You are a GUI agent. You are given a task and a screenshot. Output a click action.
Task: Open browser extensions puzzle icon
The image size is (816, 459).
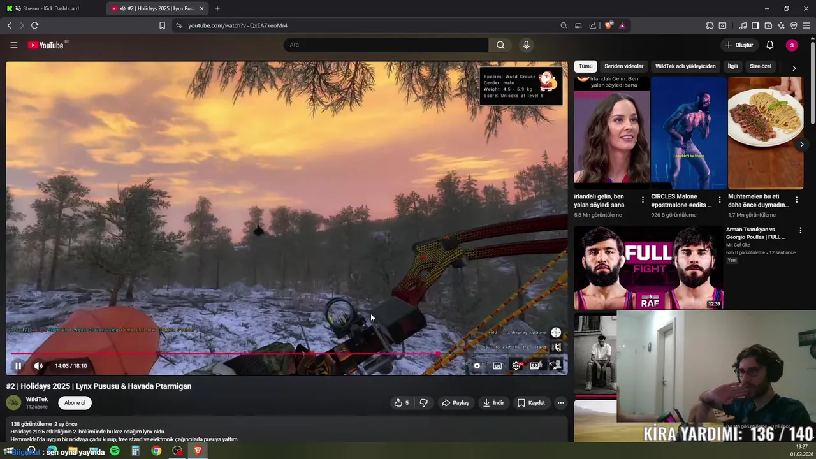[x=710, y=25]
